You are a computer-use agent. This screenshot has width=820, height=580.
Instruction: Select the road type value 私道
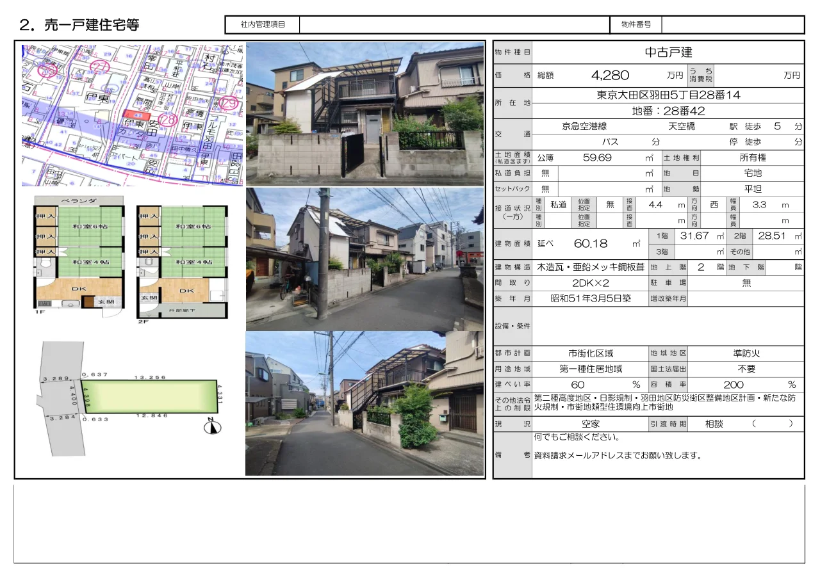point(558,205)
